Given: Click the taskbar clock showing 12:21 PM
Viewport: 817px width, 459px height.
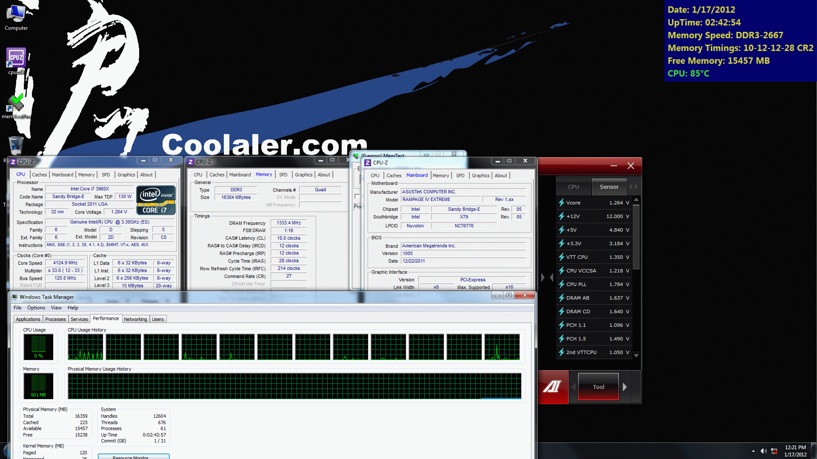Looking at the screenshot, I should (795, 451).
